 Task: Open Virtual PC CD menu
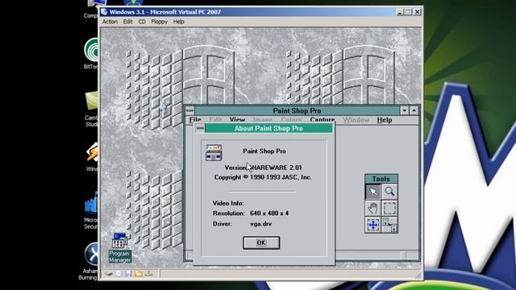[x=142, y=22]
